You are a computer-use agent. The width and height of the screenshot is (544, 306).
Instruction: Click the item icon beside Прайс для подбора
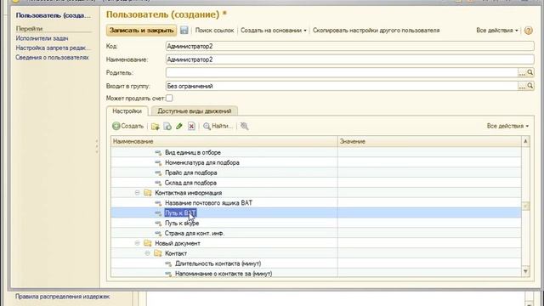[x=158, y=173]
